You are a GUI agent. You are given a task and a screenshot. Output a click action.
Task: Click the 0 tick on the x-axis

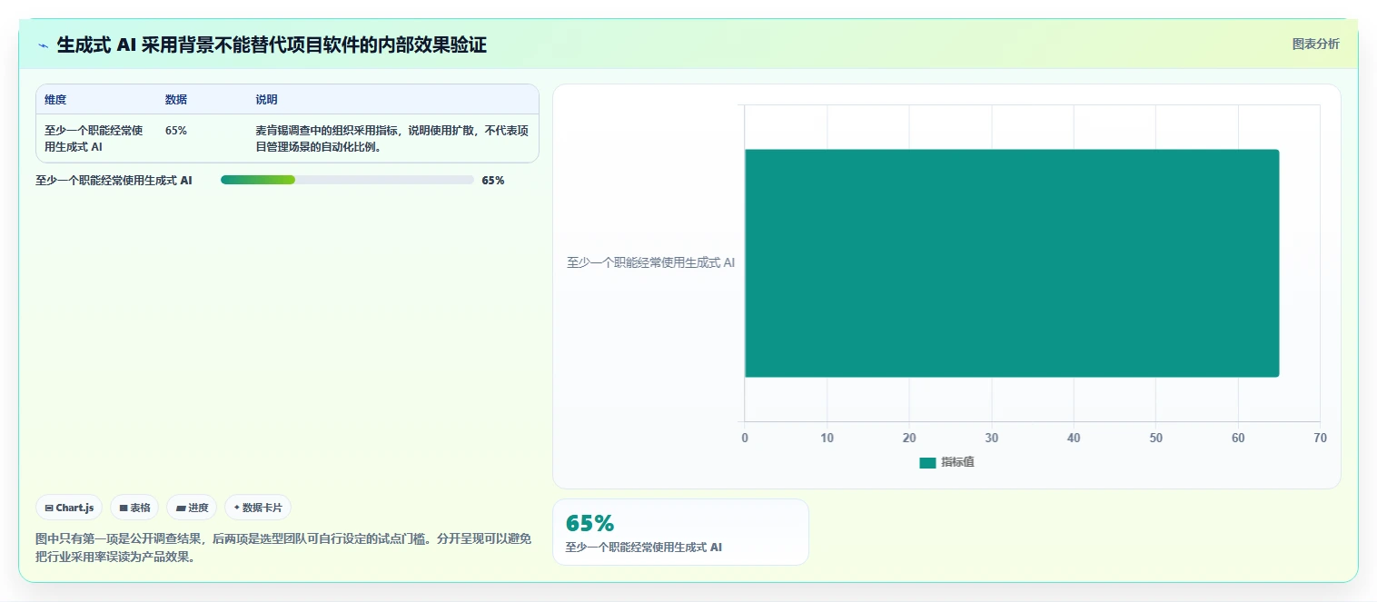tap(745, 438)
